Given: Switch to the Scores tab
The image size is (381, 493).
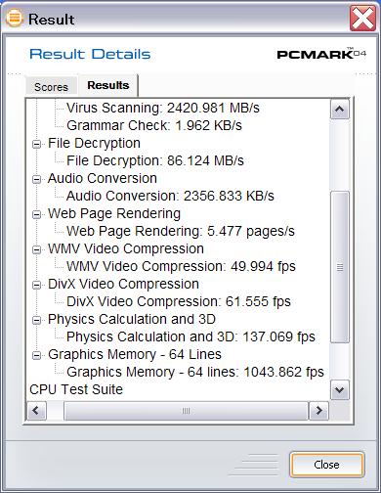Looking at the screenshot, I should pyautogui.click(x=51, y=87).
